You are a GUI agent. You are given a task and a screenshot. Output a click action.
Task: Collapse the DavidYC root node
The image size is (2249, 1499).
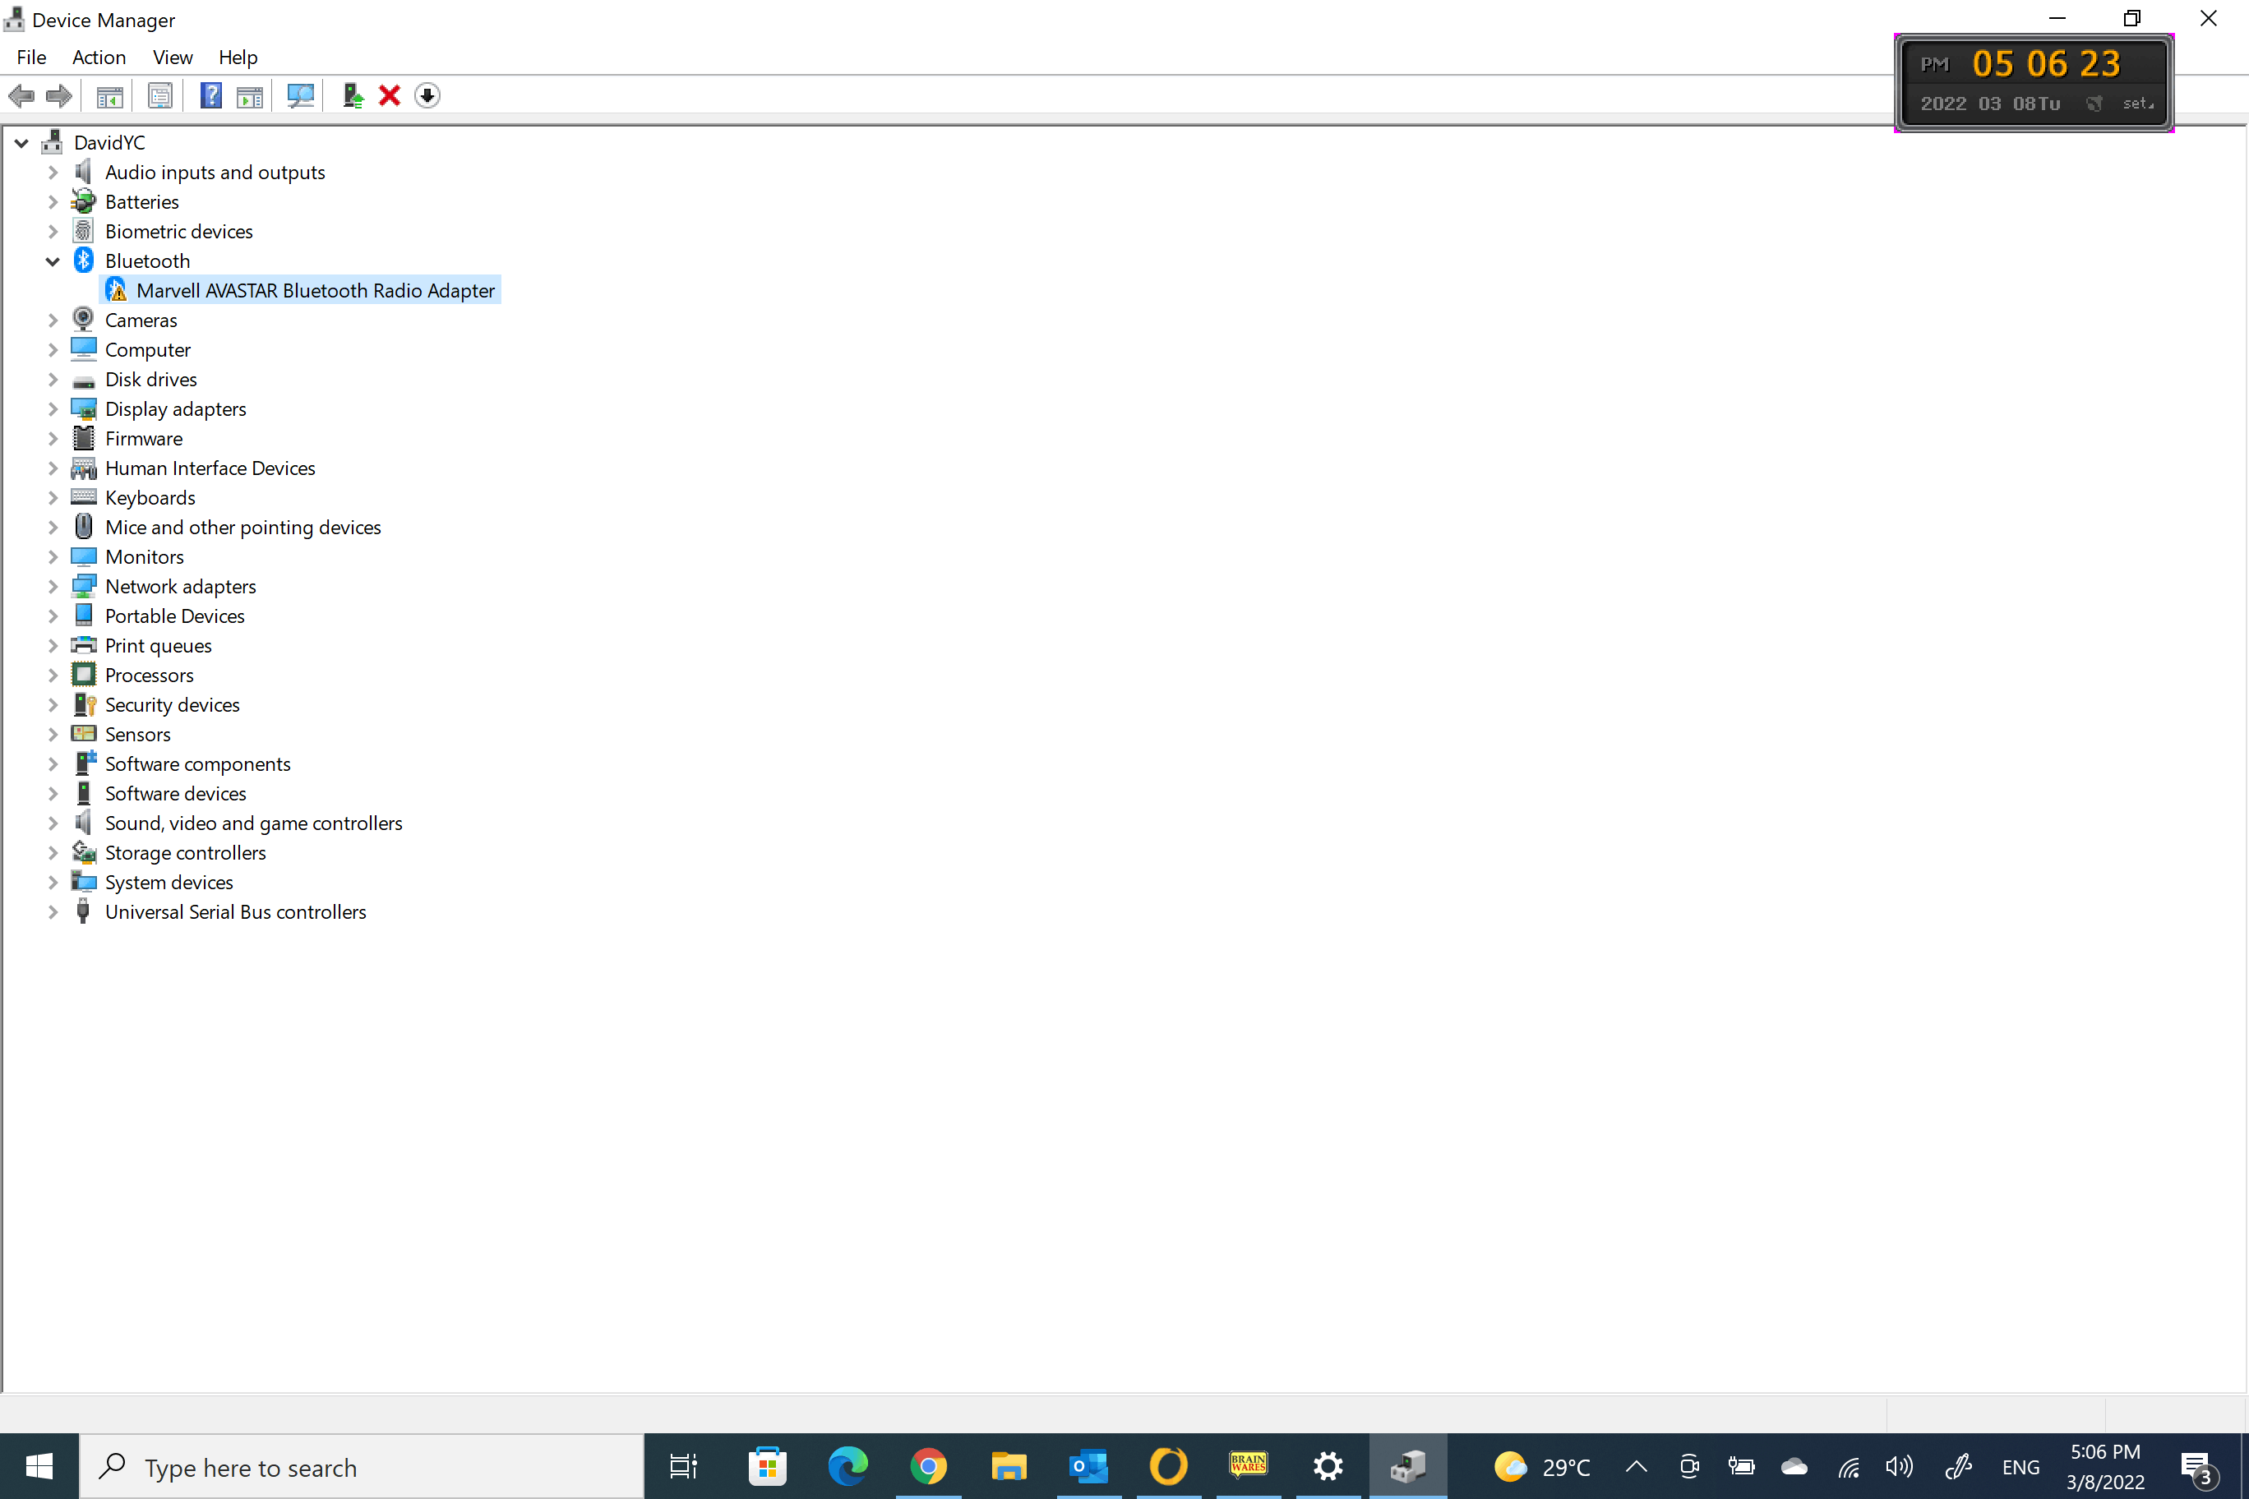coord(21,142)
